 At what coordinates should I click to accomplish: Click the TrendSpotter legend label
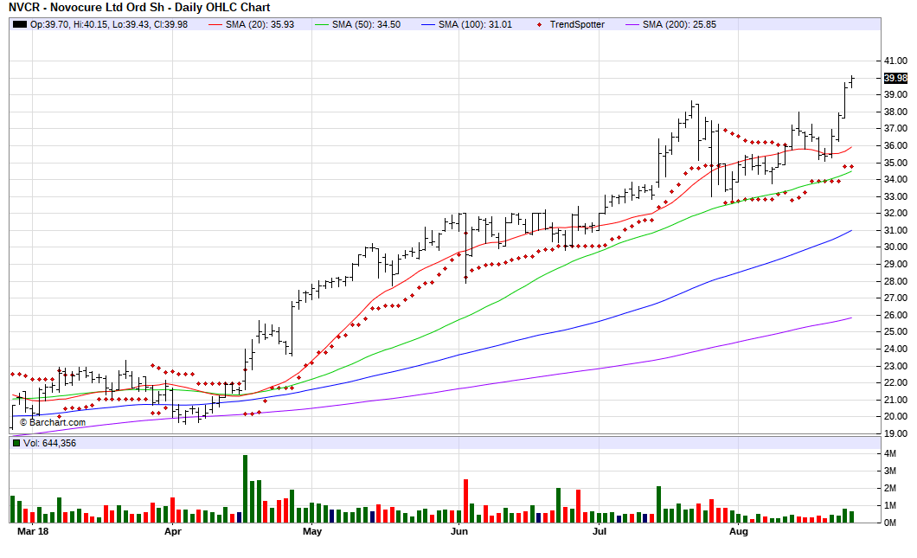click(577, 24)
